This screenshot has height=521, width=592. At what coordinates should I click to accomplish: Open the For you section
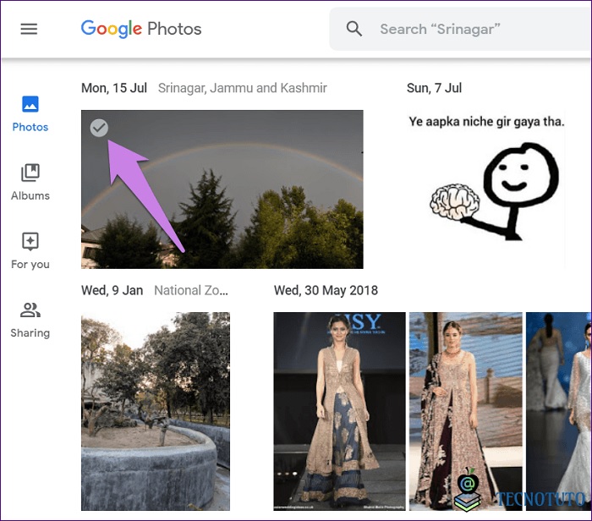30,250
